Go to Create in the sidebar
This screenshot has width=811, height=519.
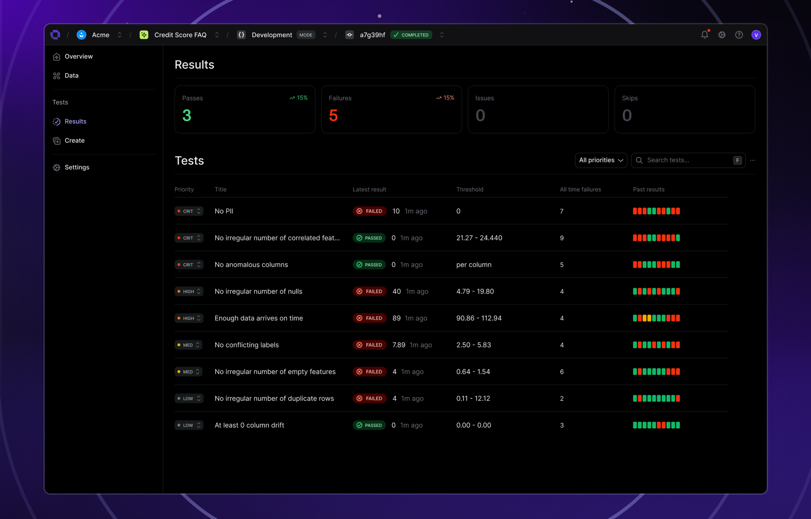click(74, 140)
